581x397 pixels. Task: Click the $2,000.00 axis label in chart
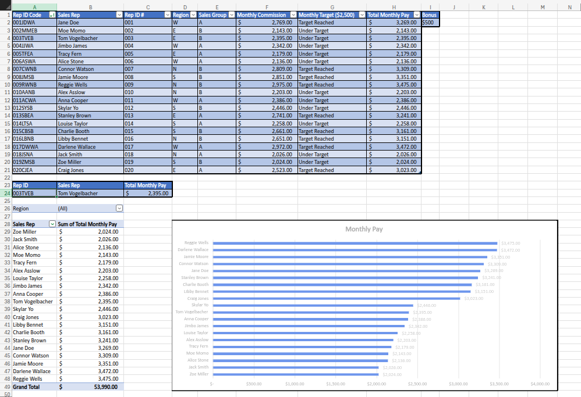click(377, 384)
